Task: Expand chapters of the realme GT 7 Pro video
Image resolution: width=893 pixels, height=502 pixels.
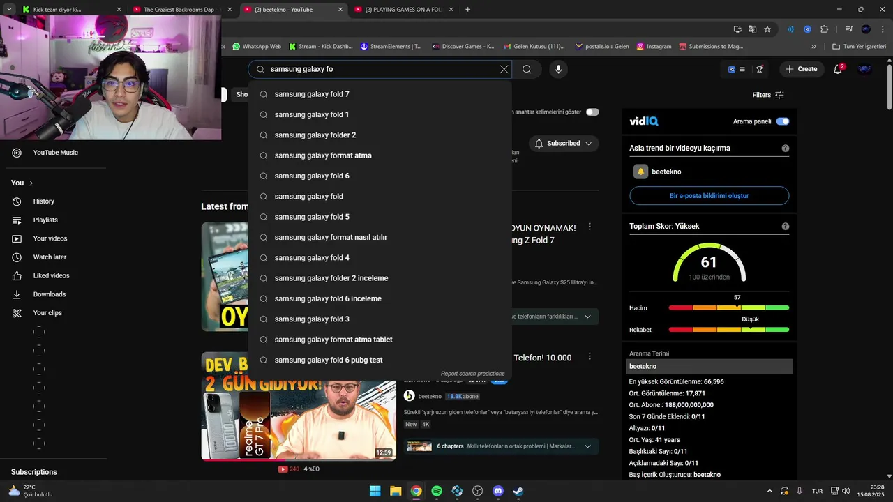Action: pyautogui.click(x=587, y=446)
